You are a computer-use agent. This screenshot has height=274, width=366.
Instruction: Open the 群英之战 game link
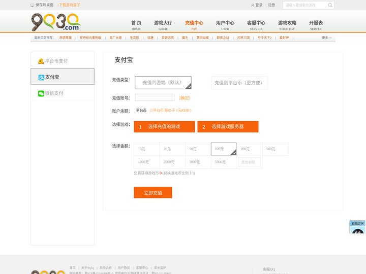pos(223,38)
